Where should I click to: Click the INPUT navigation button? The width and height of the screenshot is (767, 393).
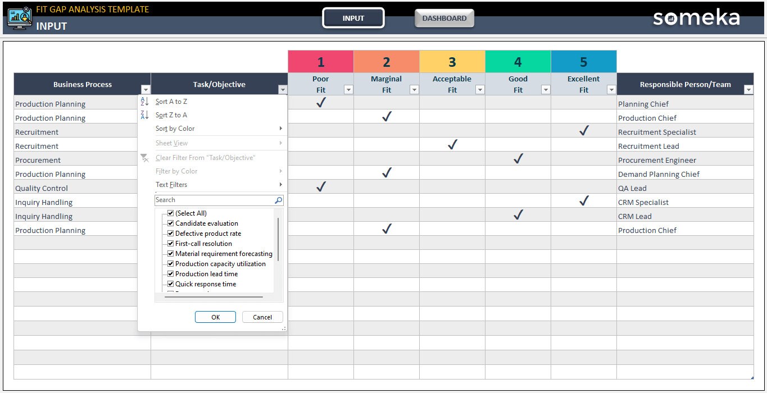pos(353,18)
